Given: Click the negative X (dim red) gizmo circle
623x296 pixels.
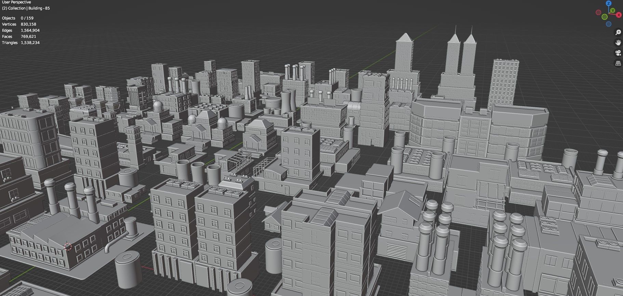Looking at the screenshot, I should 598,12.
